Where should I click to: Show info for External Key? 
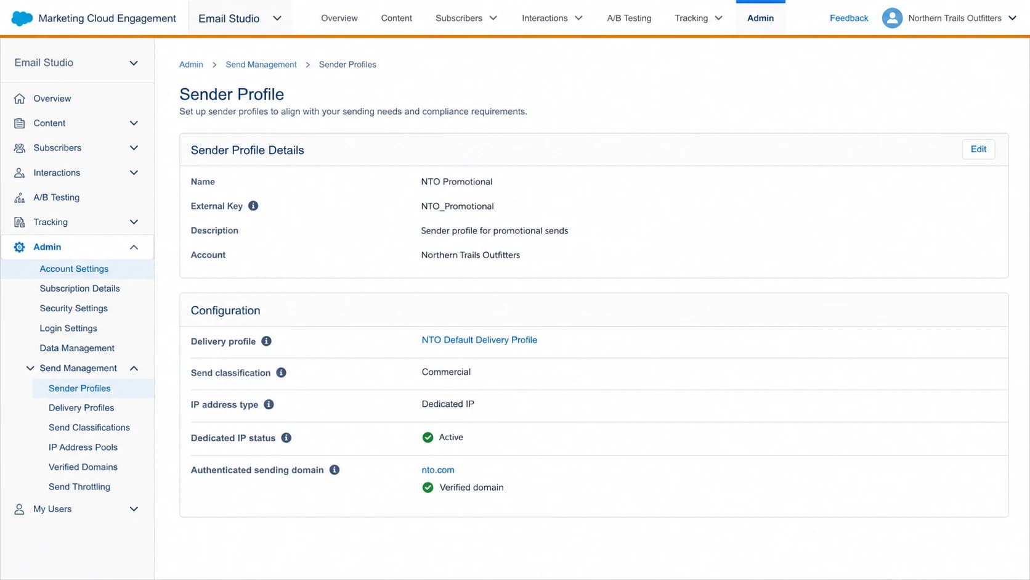tap(253, 206)
